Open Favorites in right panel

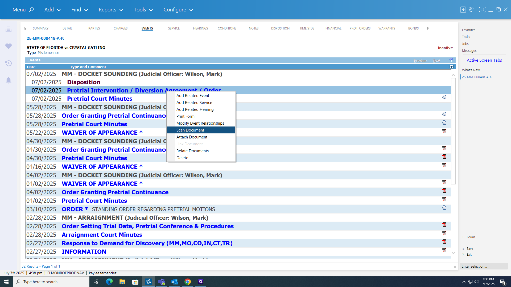[x=468, y=30]
